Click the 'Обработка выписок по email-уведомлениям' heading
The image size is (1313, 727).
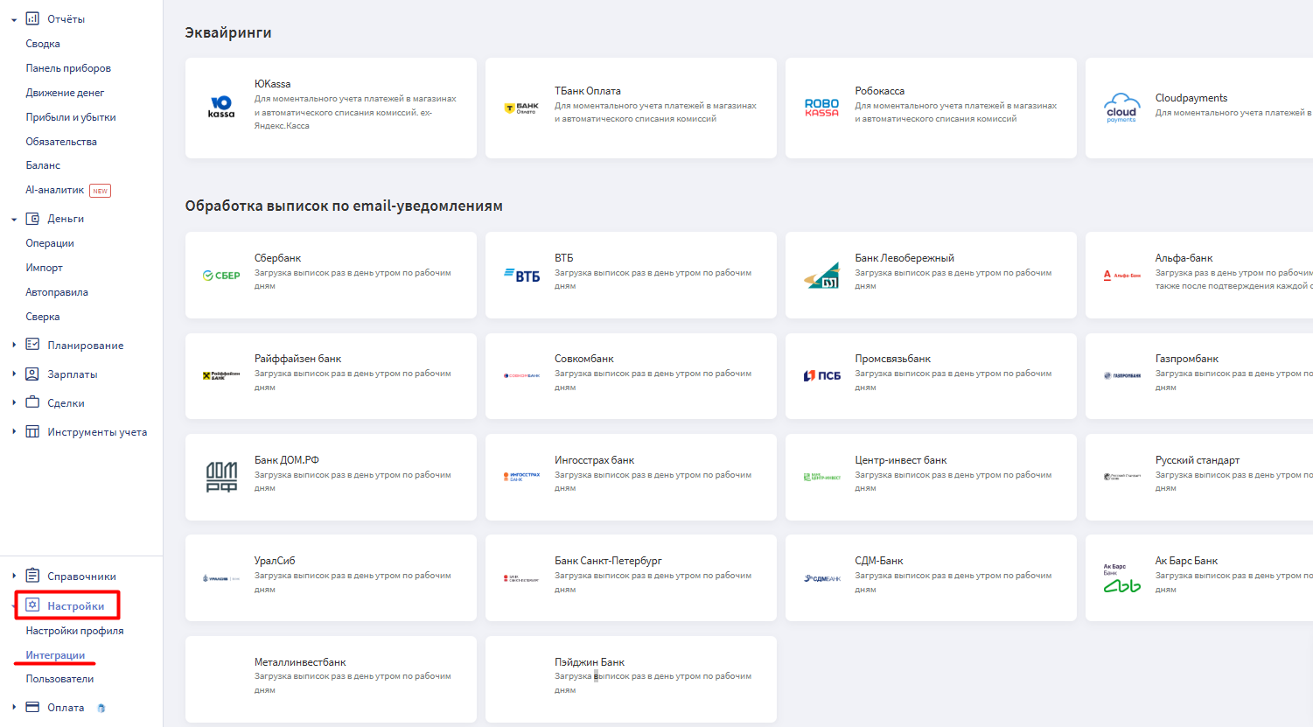point(344,206)
